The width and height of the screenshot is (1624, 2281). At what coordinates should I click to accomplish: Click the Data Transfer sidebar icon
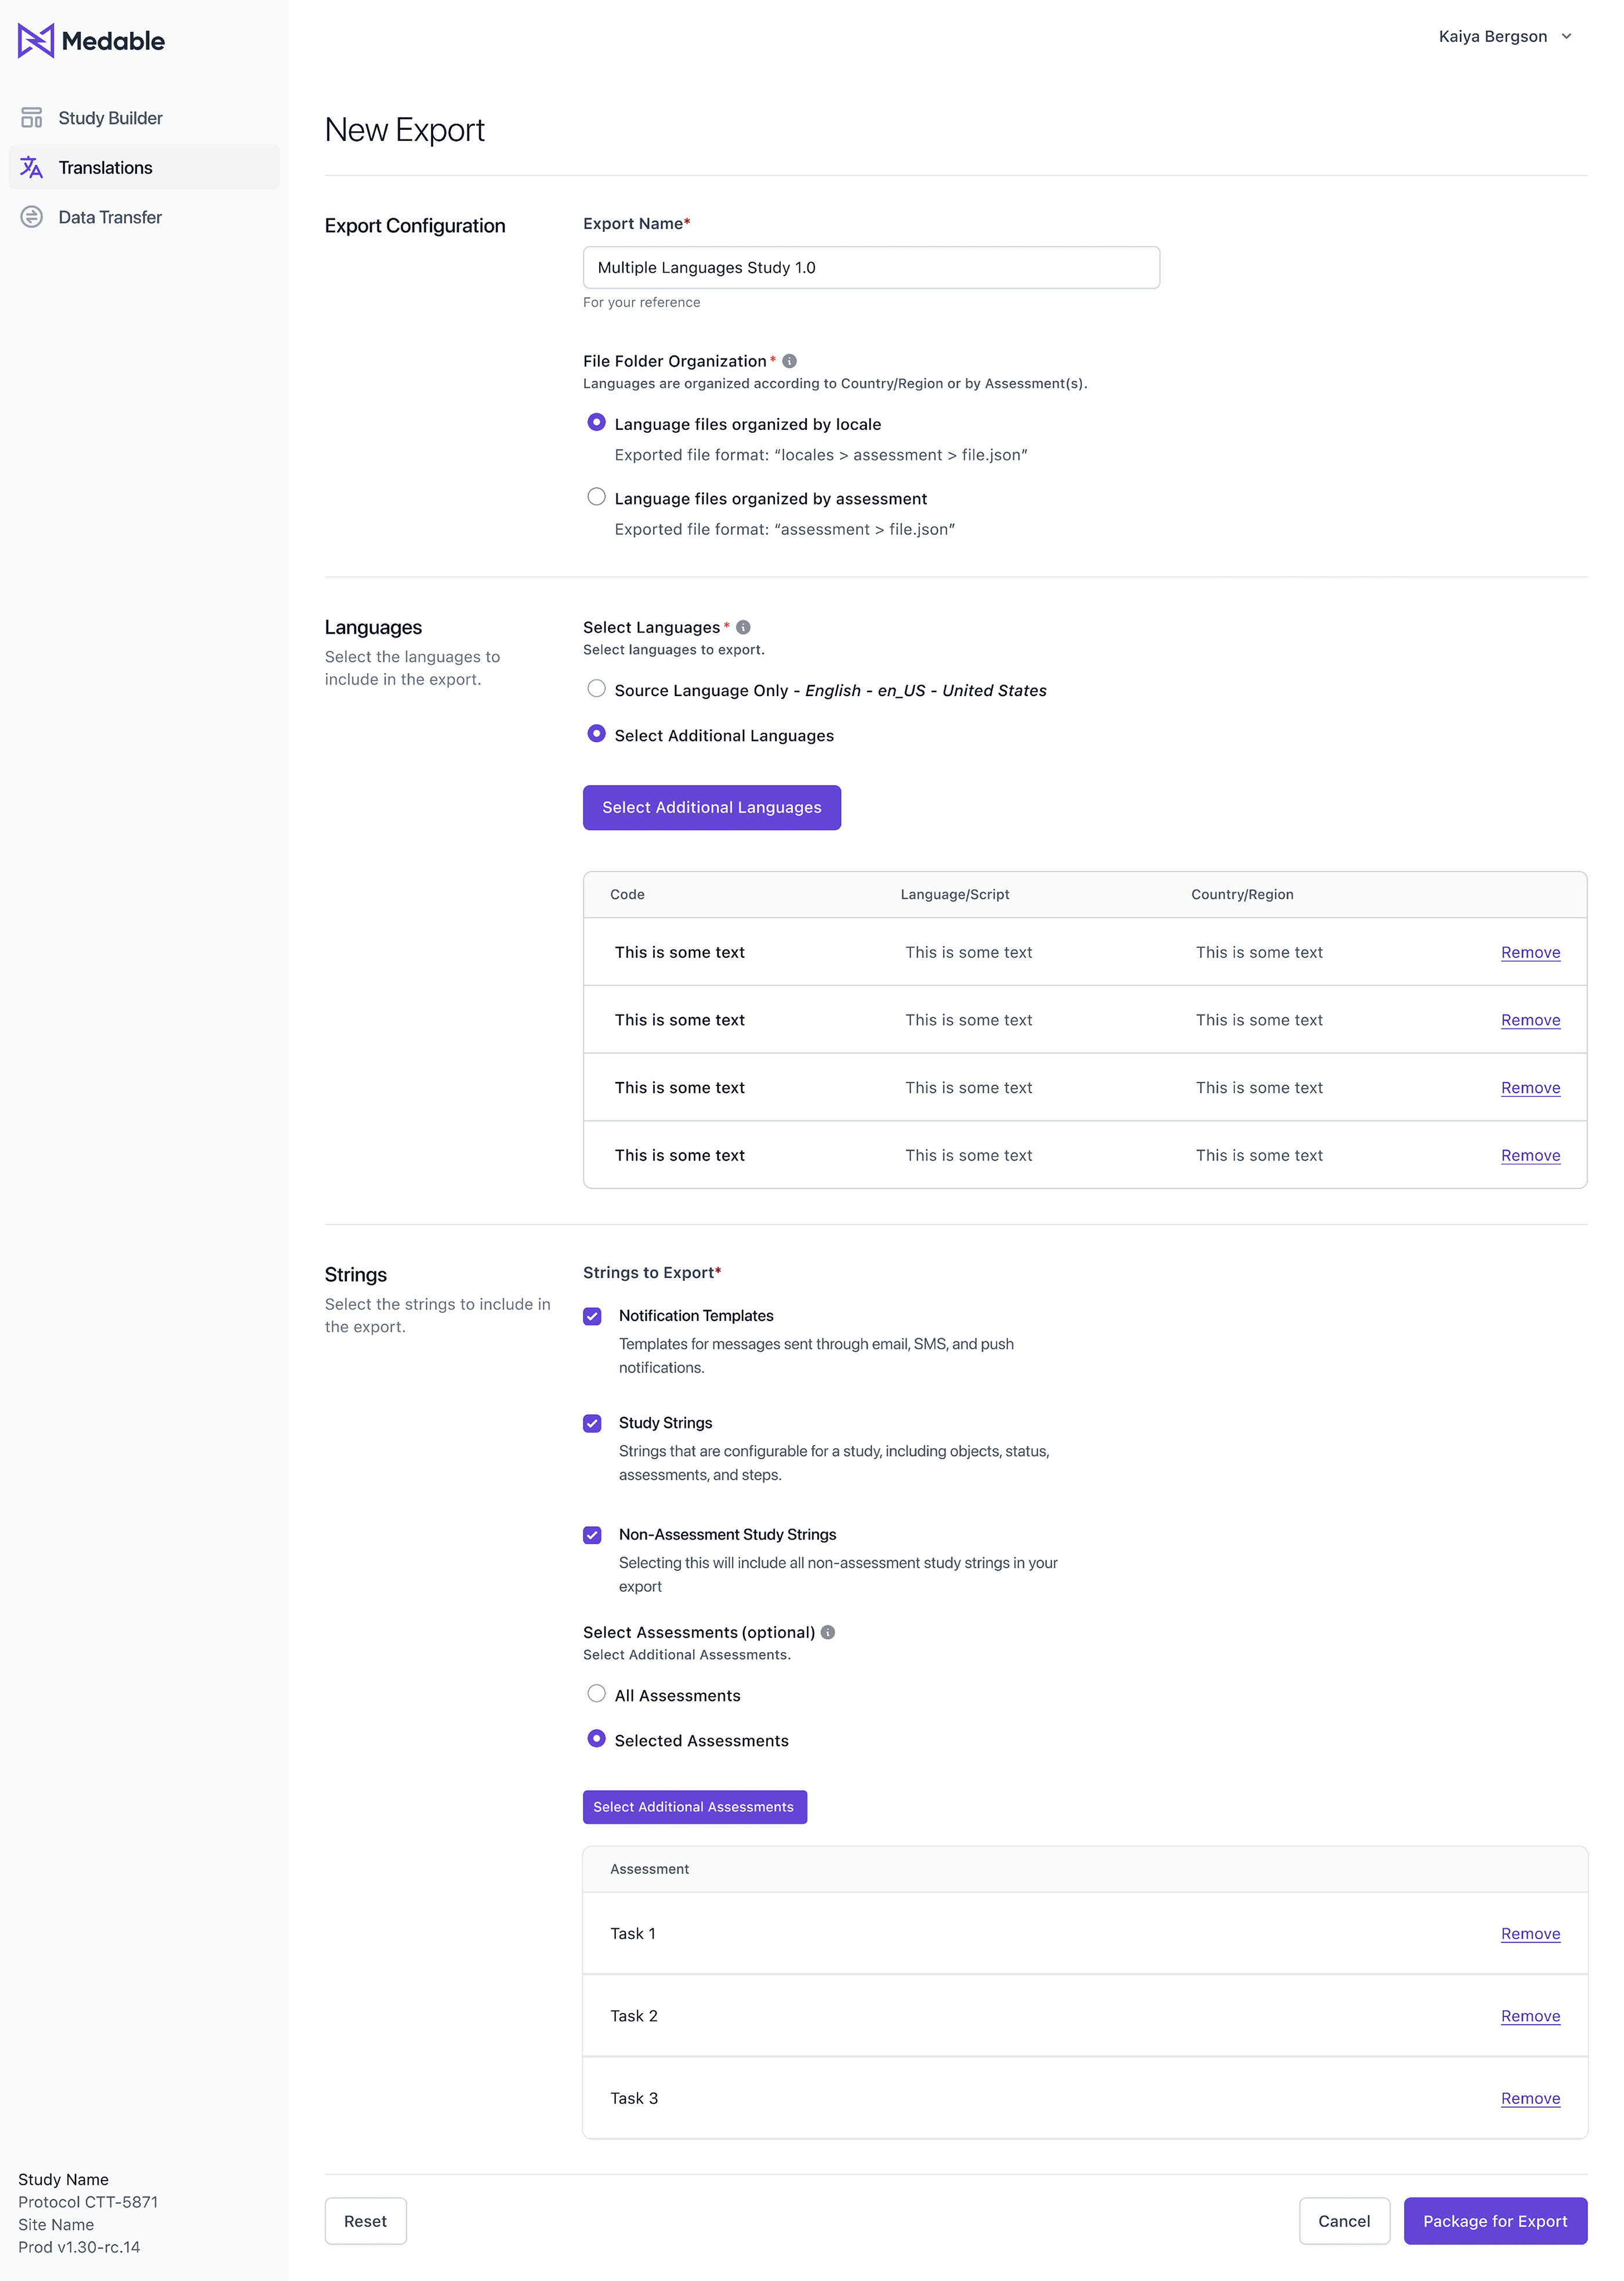pyautogui.click(x=32, y=217)
